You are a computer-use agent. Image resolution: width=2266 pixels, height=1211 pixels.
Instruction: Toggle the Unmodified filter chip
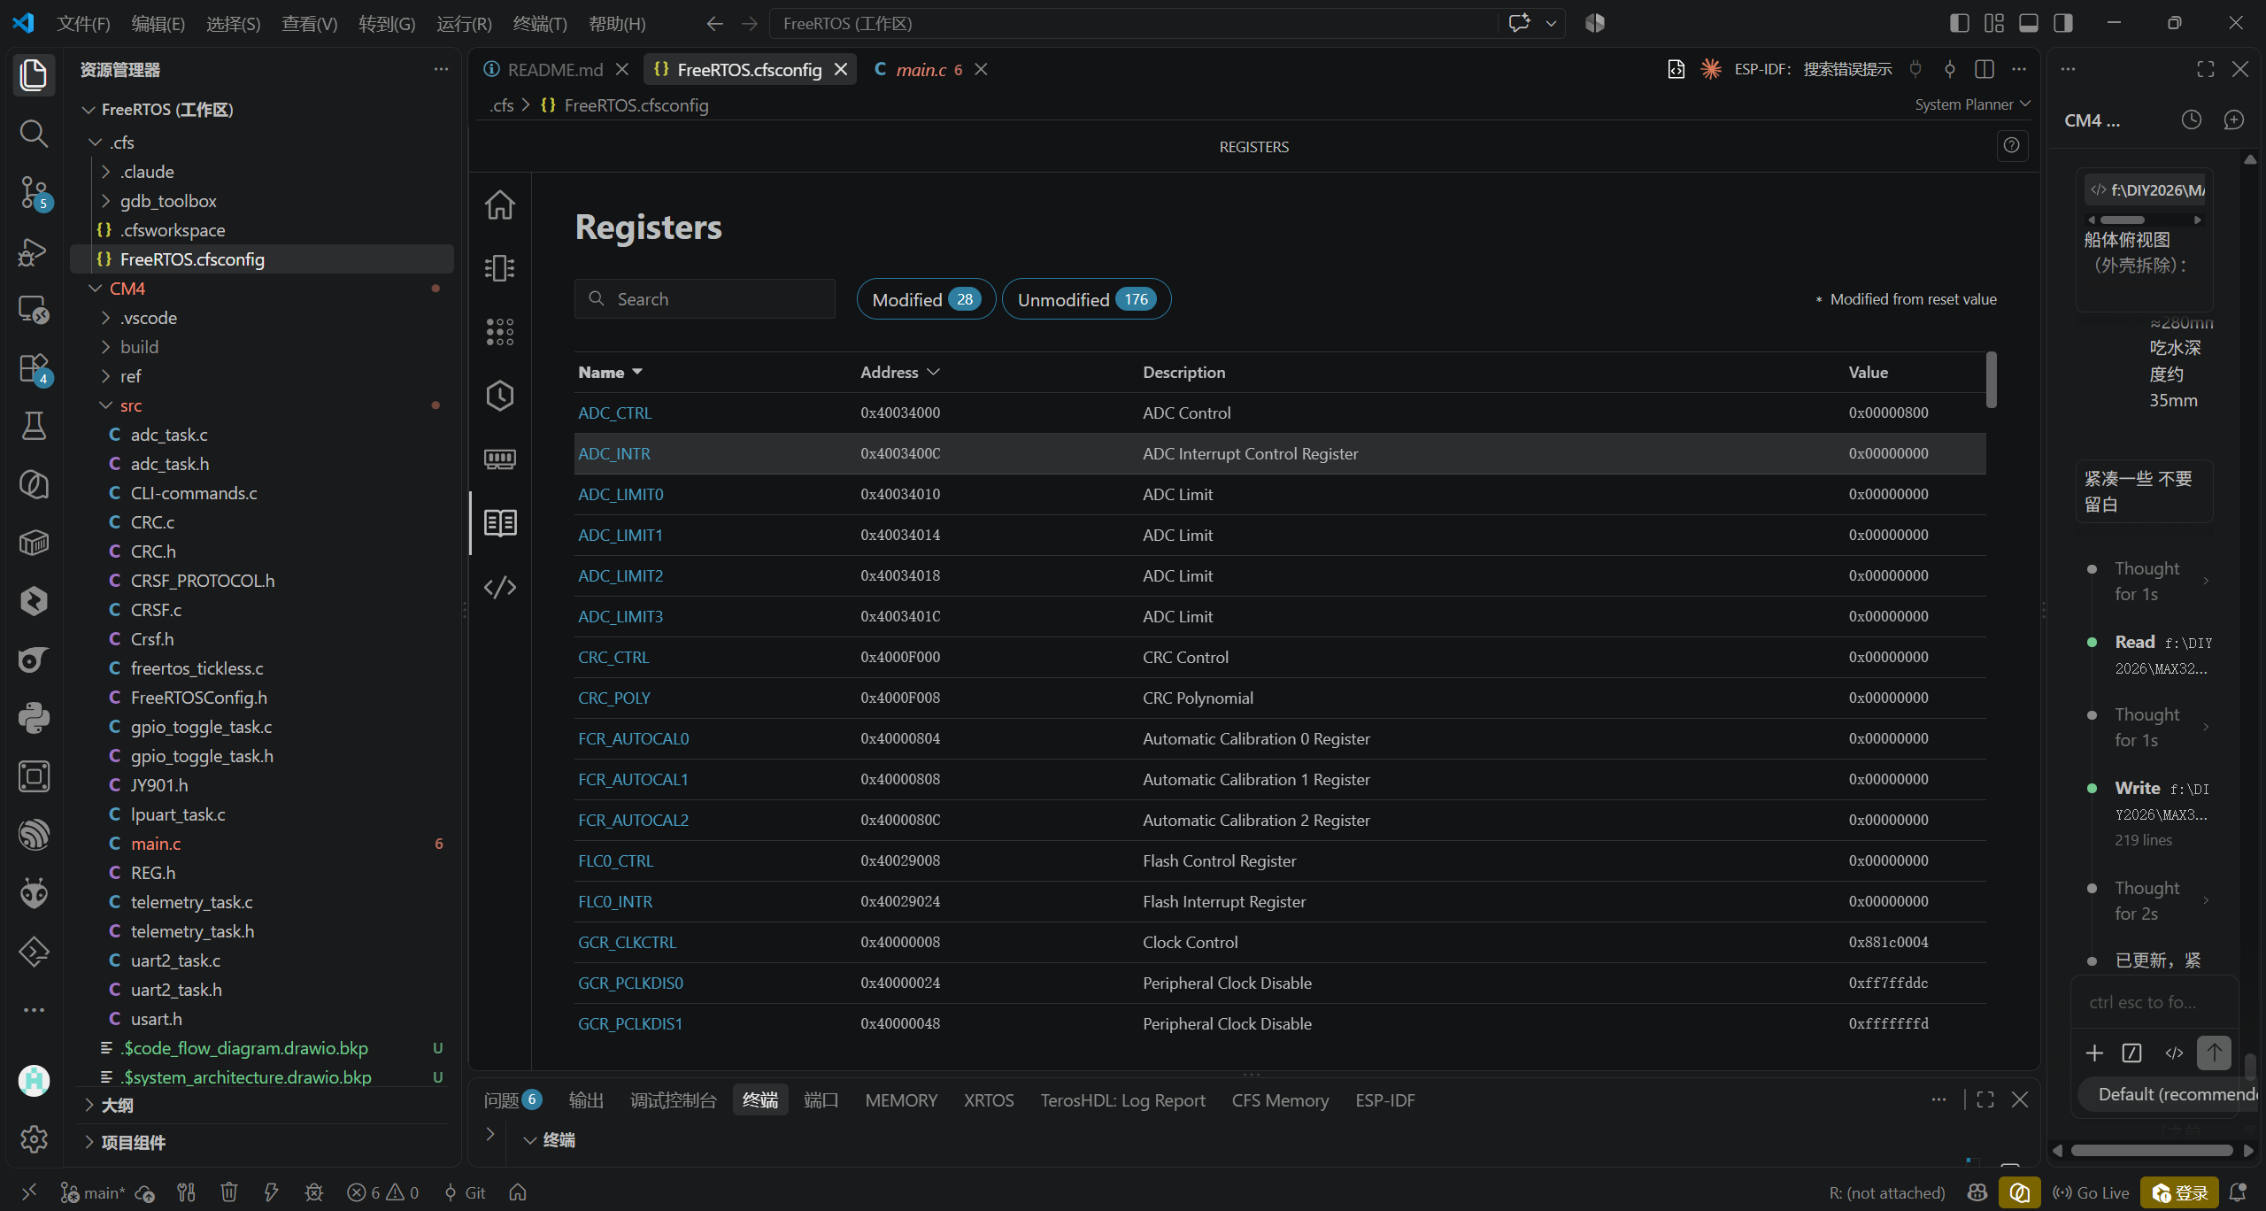[x=1086, y=299]
